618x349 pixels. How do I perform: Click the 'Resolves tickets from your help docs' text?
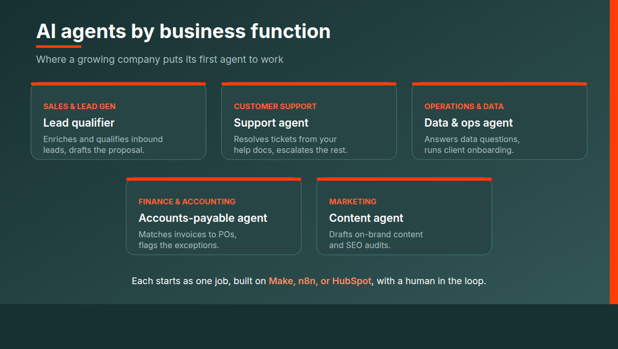290,145
